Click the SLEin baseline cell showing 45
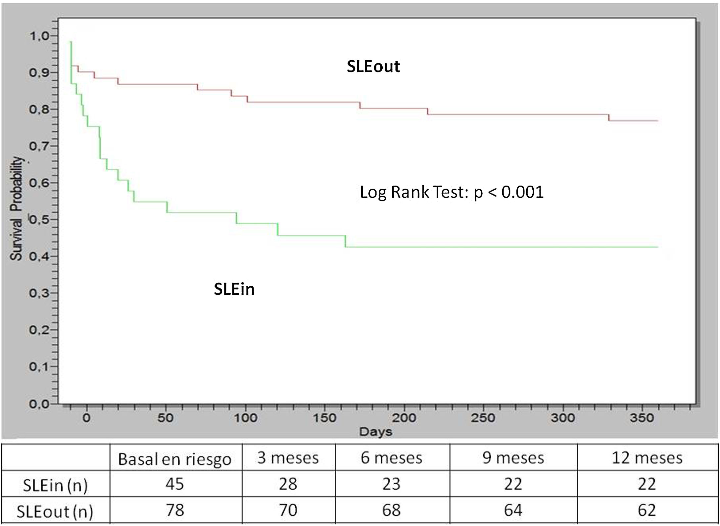Image resolution: width=720 pixels, height=526 pixels. (x=174, y=484)
